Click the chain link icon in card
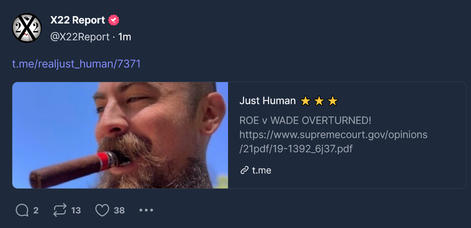 [244, 171]
